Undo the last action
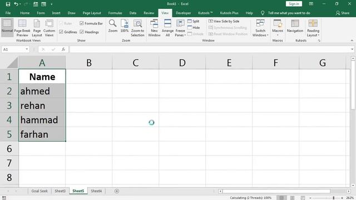This screenshot has width=356, height=200. pyautogui.click(x=16, y=4)
